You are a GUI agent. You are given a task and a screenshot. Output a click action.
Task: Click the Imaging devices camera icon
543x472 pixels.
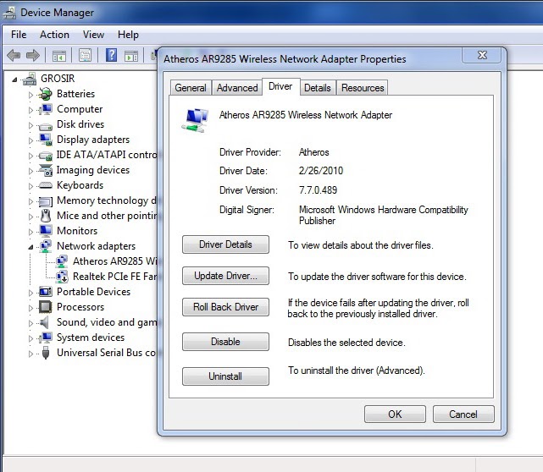tap(46, 170)
